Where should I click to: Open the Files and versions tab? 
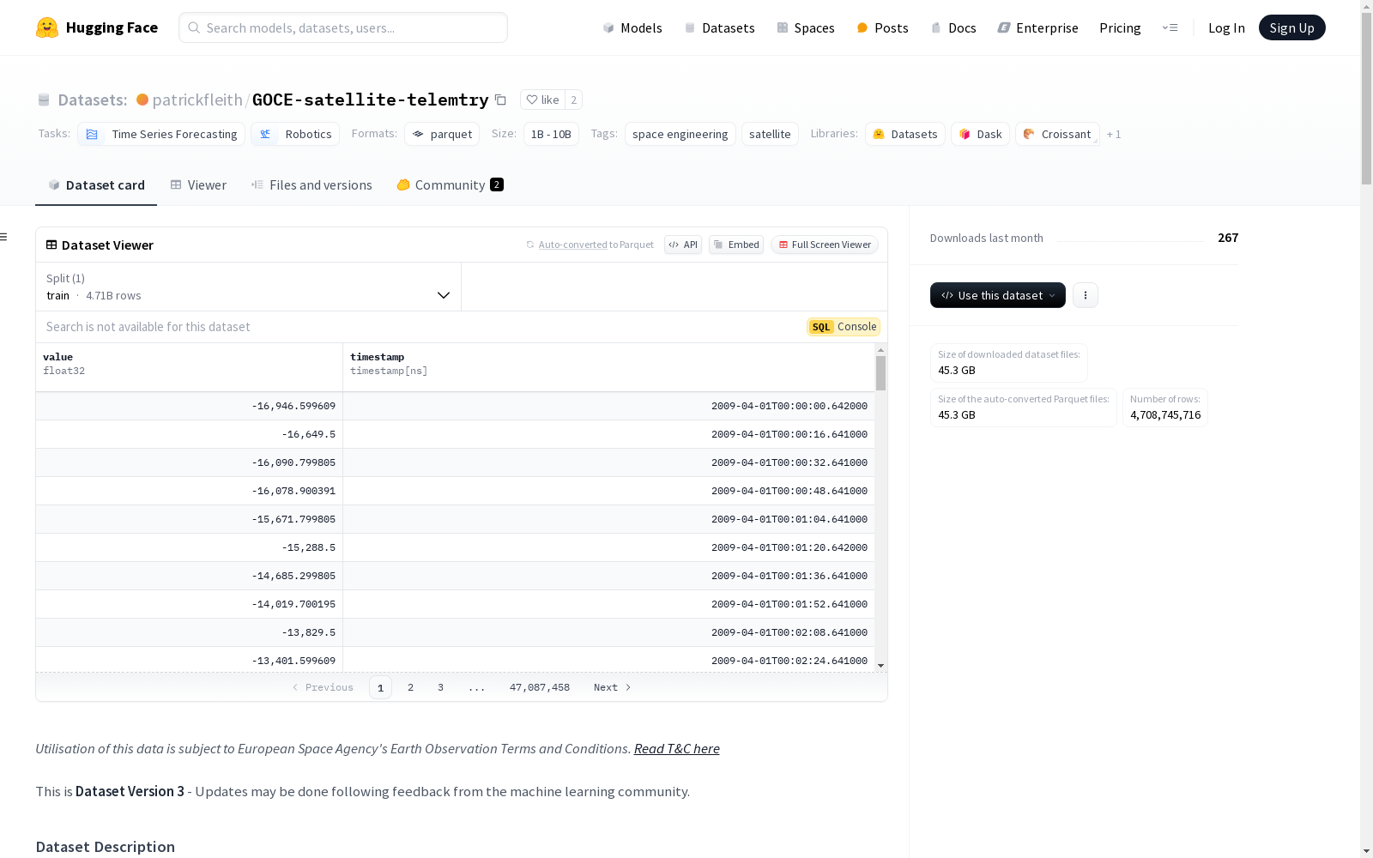click(x=311, y=185)
